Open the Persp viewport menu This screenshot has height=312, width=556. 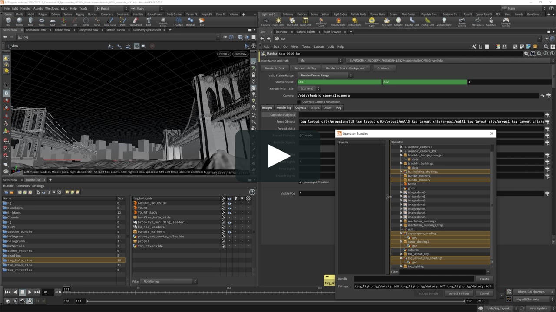pos(224,54)
